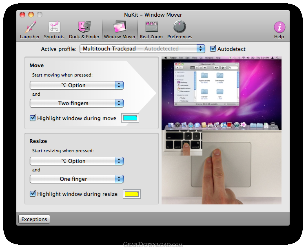Open the One finger dropdown
306x248 pixels.
[77, 179]
